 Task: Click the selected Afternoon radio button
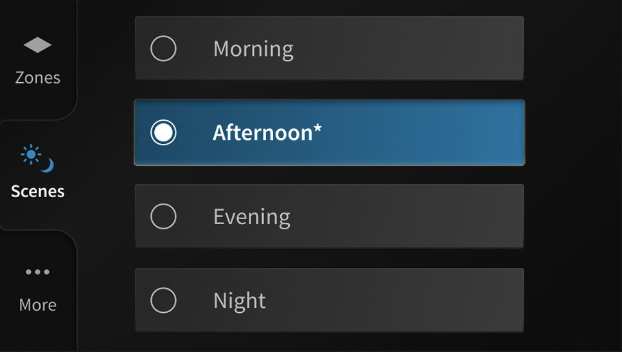[x=163, y=133]
